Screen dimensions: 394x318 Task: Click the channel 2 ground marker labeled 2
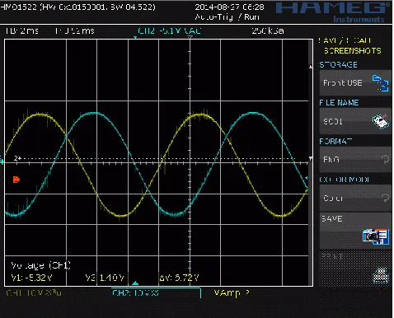[17, 158]
